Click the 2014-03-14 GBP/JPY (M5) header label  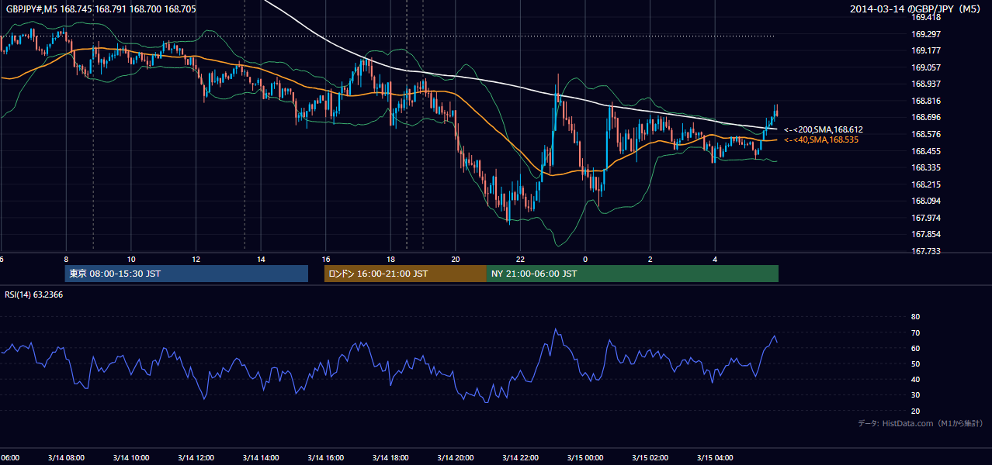tap(917, 9)
